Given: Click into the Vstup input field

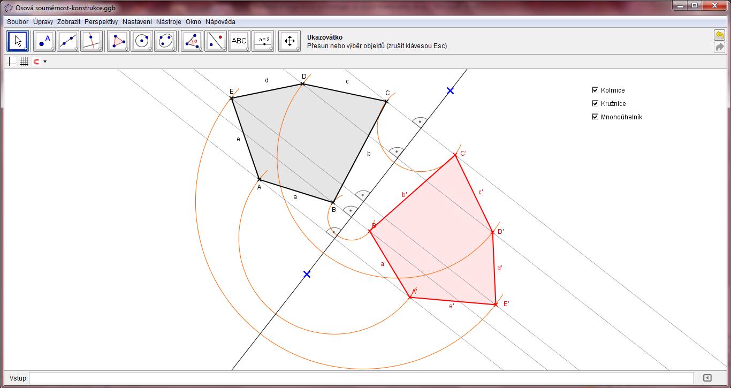Looking at the screenshot, I should 361,378.
